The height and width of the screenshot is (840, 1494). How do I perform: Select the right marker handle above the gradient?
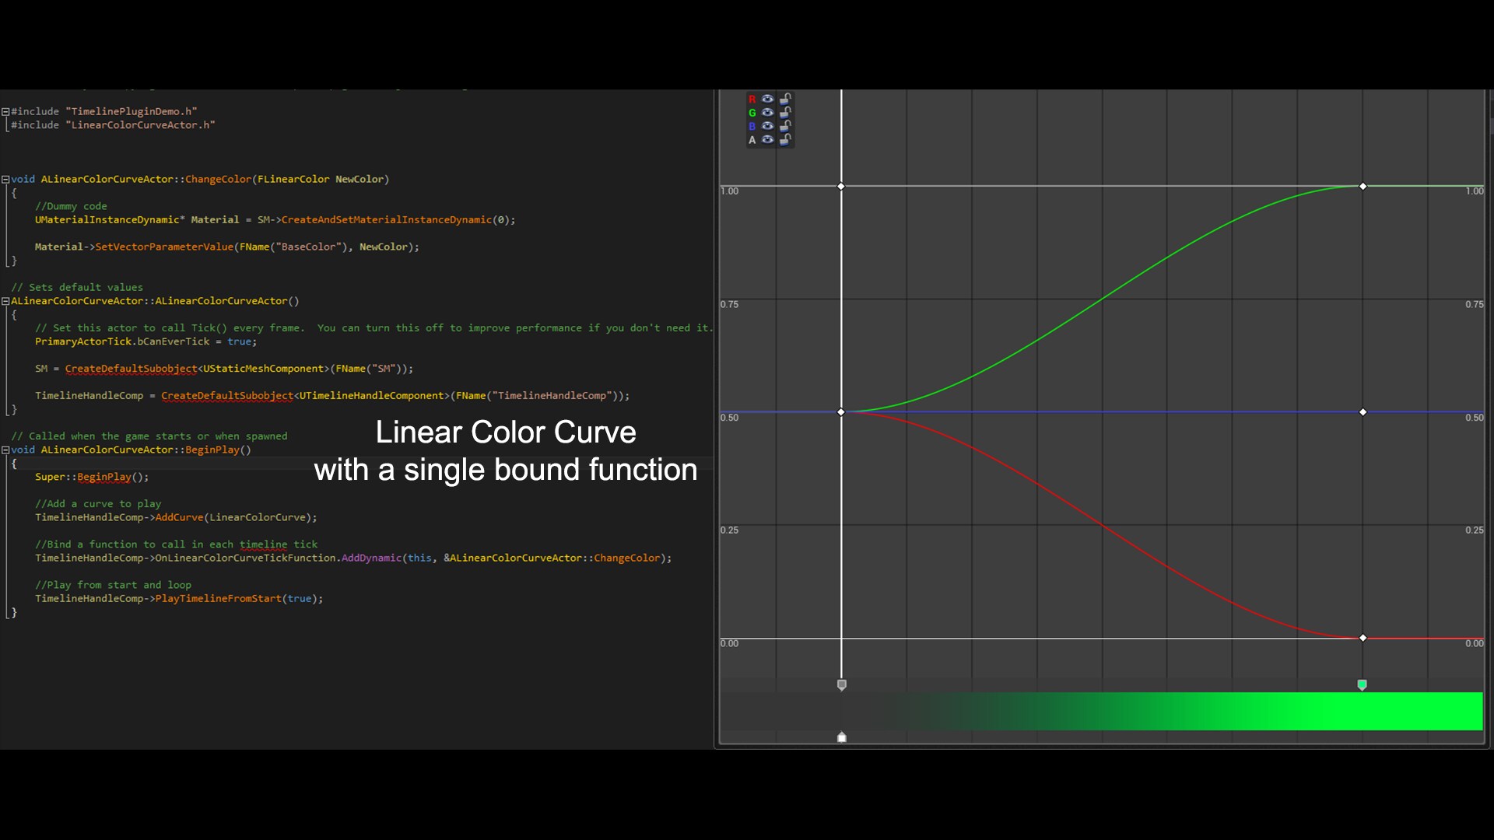click(1362, 685)
